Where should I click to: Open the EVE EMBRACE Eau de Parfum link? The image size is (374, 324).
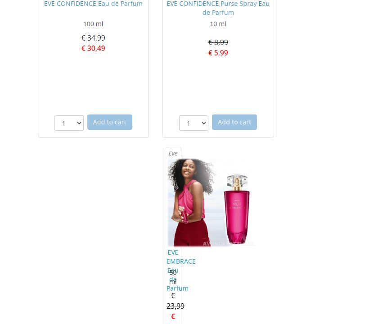[x=178, y=270]
